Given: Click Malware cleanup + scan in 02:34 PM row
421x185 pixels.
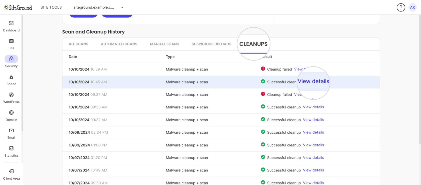Looking at the screenshot, I should pyautogui.click(x=187, y=132).
